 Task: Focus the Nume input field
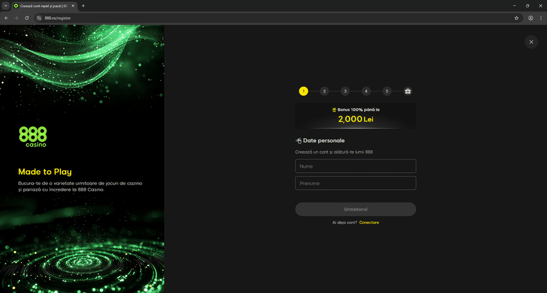pyautogui.click(x=355, y=166)
